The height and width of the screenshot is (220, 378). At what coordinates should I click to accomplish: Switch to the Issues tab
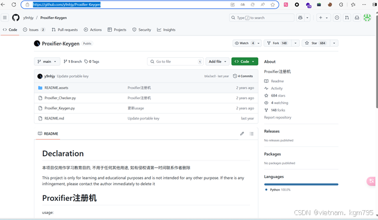coord(34,29)
